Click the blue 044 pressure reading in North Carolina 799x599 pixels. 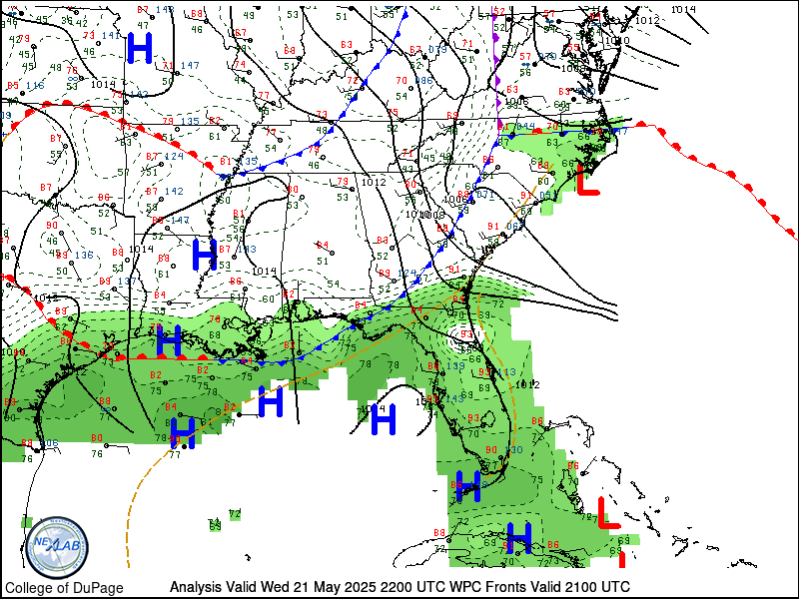tap(525, 127)
